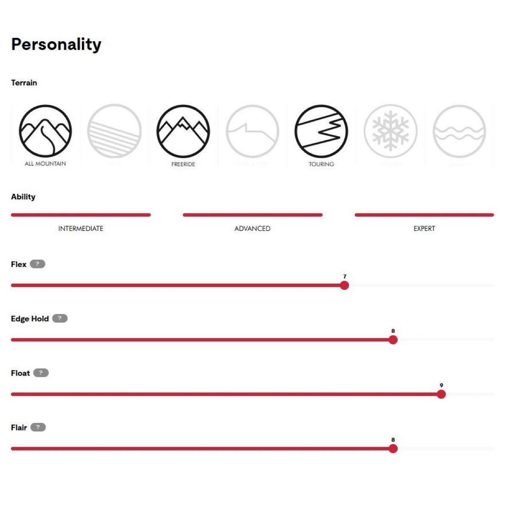Click the Personality heading text
The width and height of the screenshot is (510, 510).
point(56,44)
